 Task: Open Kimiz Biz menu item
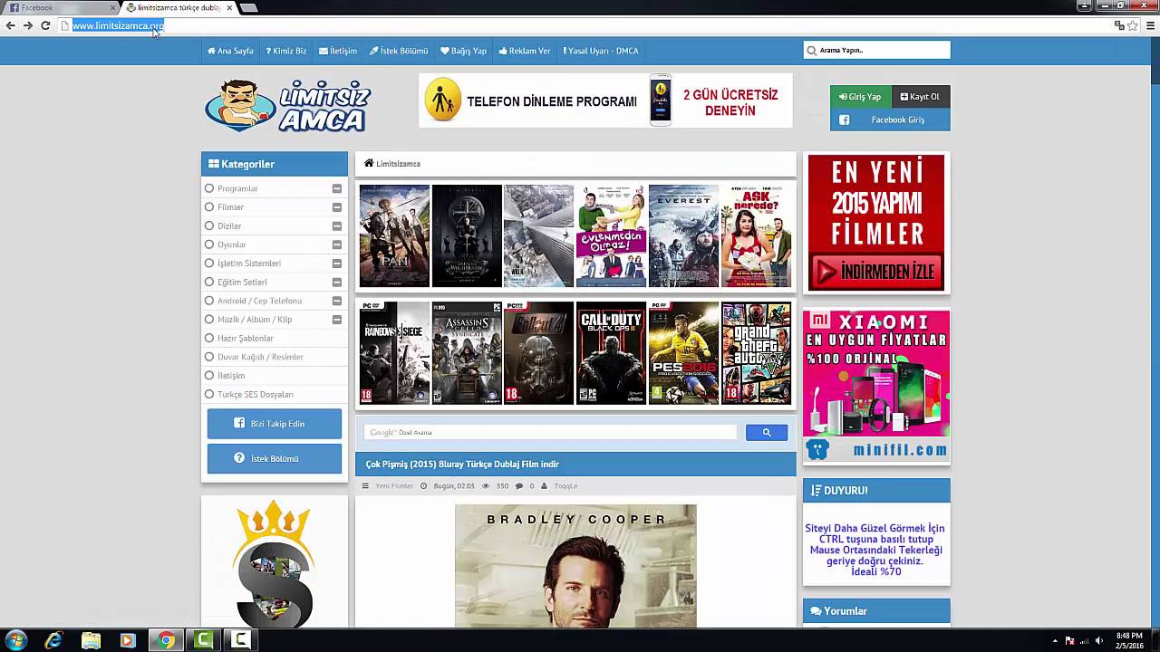click(286, 51)
